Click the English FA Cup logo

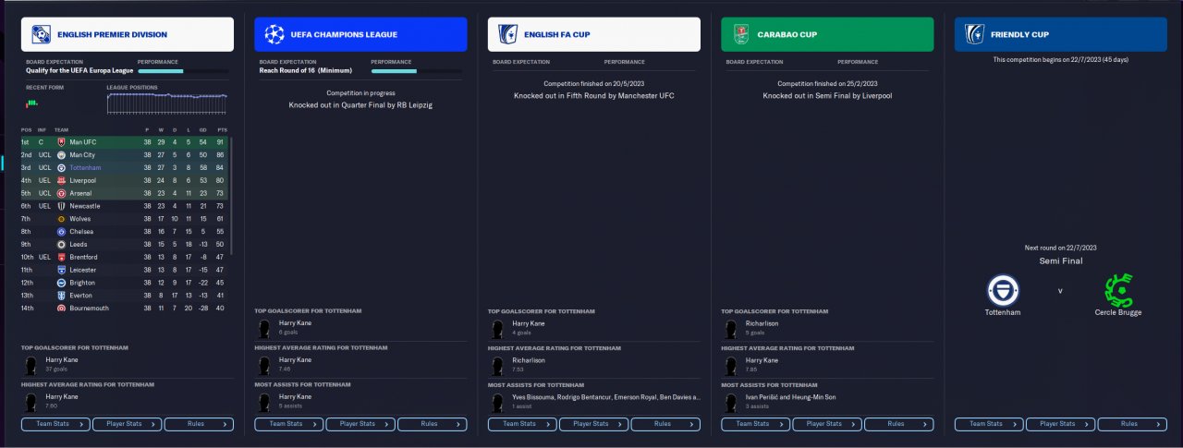point(507,34)
